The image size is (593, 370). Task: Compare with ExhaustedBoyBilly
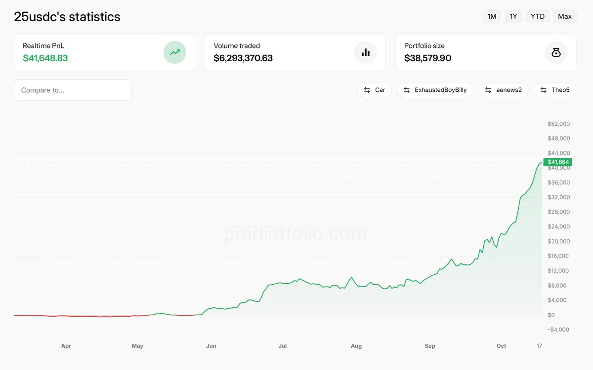(435, 90)
